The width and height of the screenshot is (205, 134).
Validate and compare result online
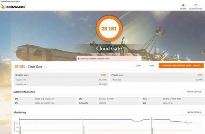[x=181, y=65]
